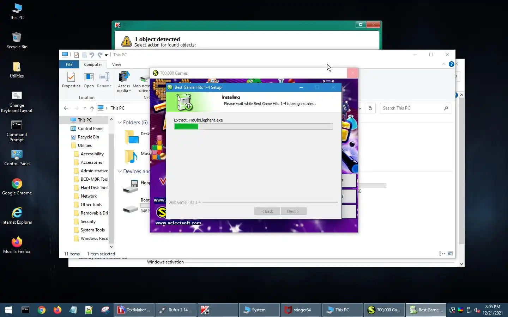Image resolution: width=508 pixels, height=317 pixels.
Task: Switch to details view icon in status bar
Action: coord(442,254)
